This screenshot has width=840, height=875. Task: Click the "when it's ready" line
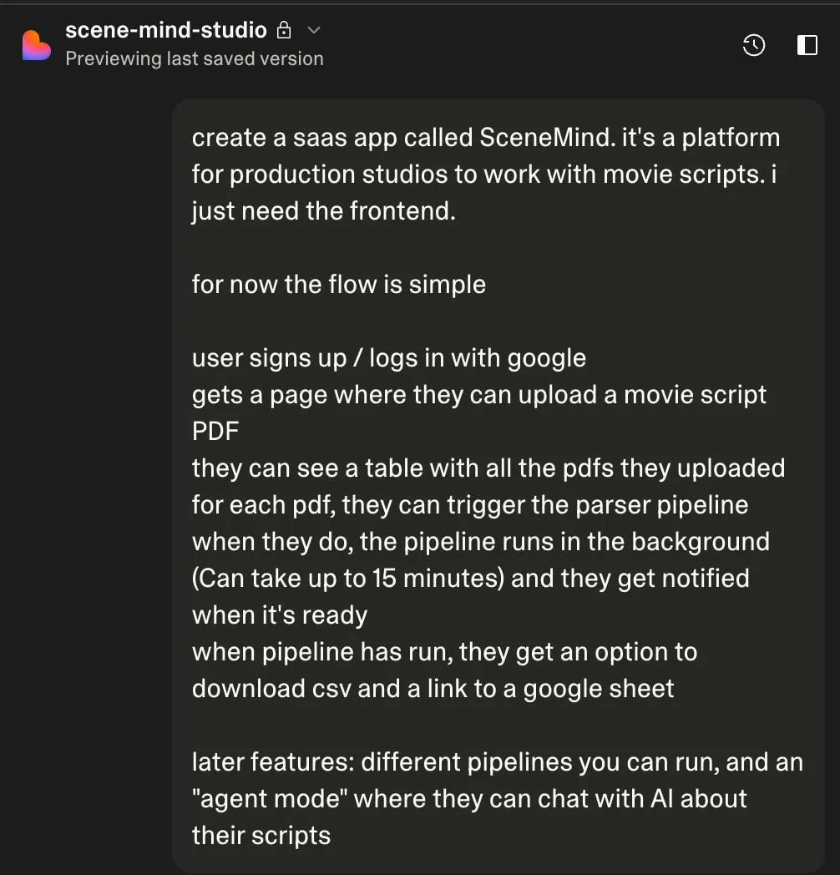[x=280, y=615]
